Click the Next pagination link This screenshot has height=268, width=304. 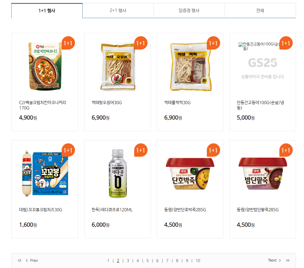point(275,260)
